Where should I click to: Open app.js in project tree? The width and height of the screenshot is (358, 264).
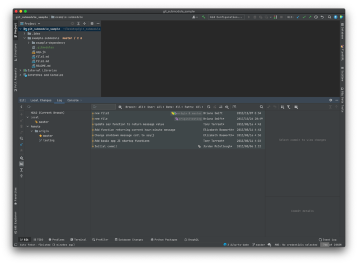point(39,52)
